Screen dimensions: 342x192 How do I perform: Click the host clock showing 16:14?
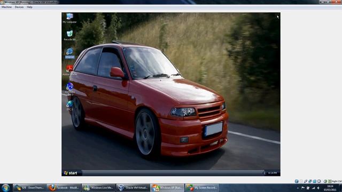[330, 188]
